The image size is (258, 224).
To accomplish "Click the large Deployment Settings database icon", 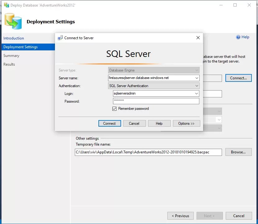I will pyautogui.click(x=13, y=21).
